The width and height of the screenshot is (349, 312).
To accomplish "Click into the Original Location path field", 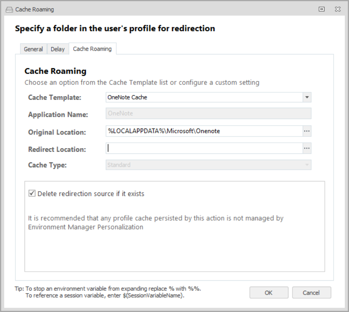I will [204, 131].
